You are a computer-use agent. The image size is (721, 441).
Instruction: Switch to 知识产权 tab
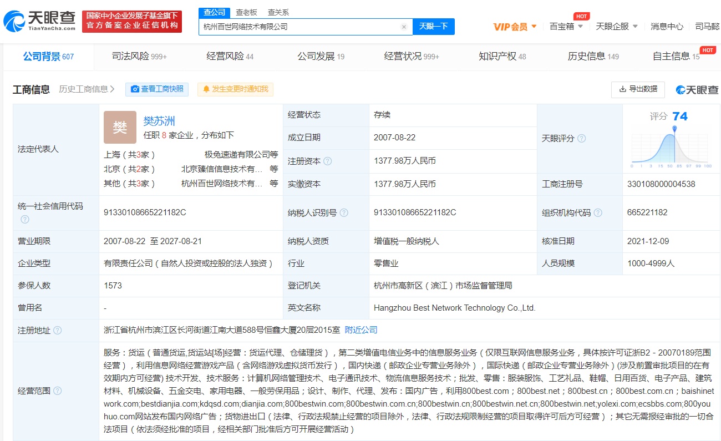(502, 57)
